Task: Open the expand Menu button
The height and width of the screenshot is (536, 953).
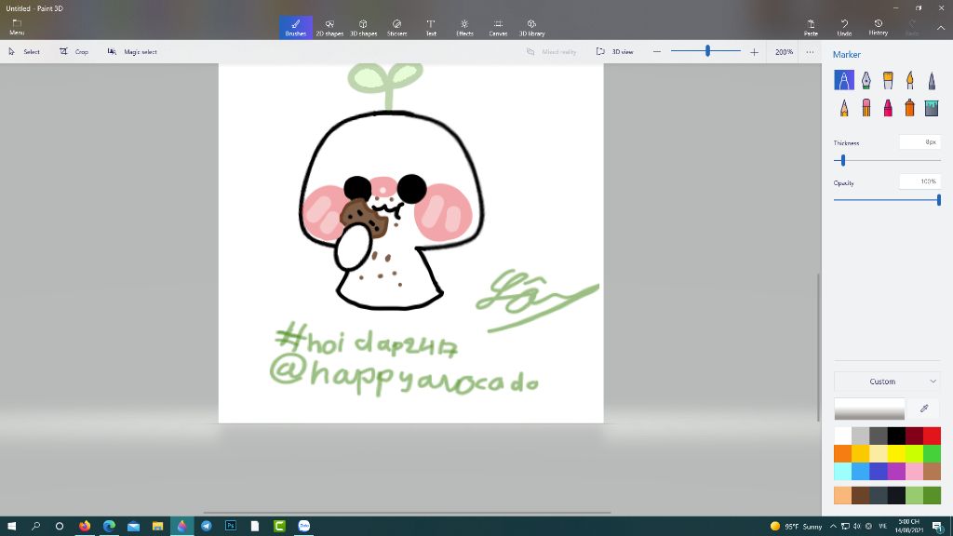Action: [17, 28]
